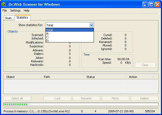
Task: Click the Renamed label
Action: 105,42
